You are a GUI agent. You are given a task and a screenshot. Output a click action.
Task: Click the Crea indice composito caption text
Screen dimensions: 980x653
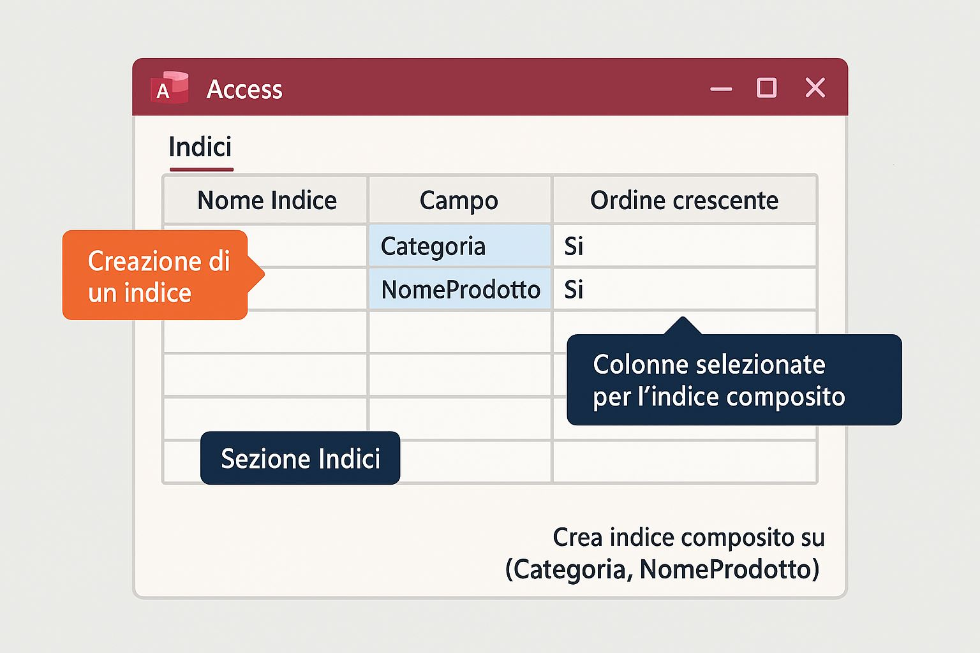[x=664, y=554]
